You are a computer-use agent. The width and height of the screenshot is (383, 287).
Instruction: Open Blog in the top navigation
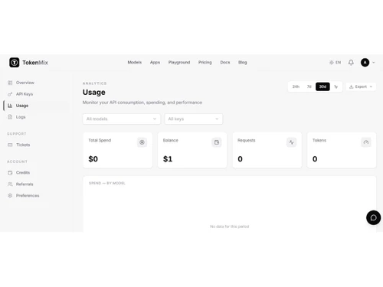pos(243,63)
